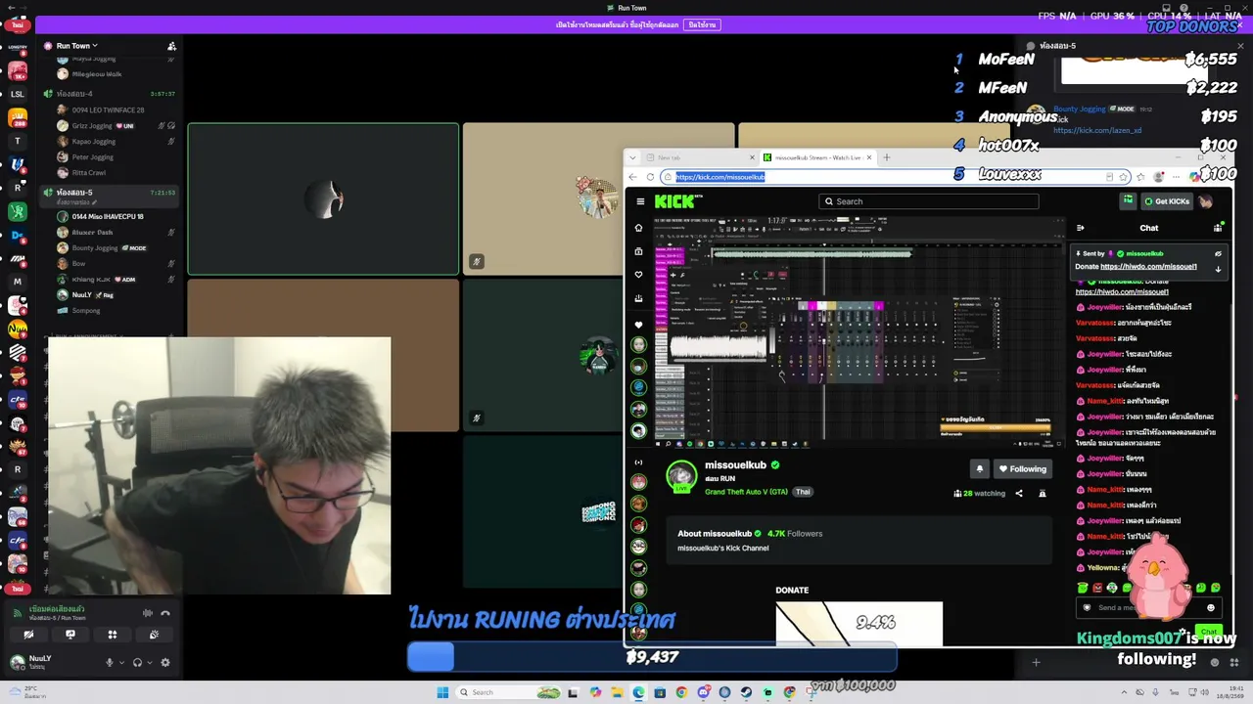
Task: Click the green Chat send button
Action: coord(1209,631)
